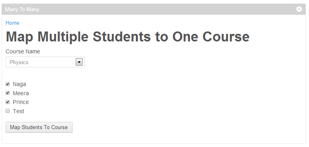Expand the Course Name dropdown arrow
309x147 pixels.
click(x=79, y=62)
